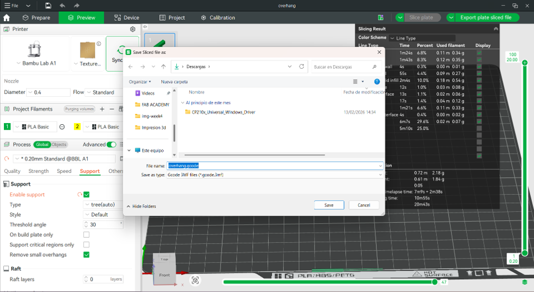This screenshot has width=534, height=292.
Task: Enable Support critical regions only
Action: 87,244
